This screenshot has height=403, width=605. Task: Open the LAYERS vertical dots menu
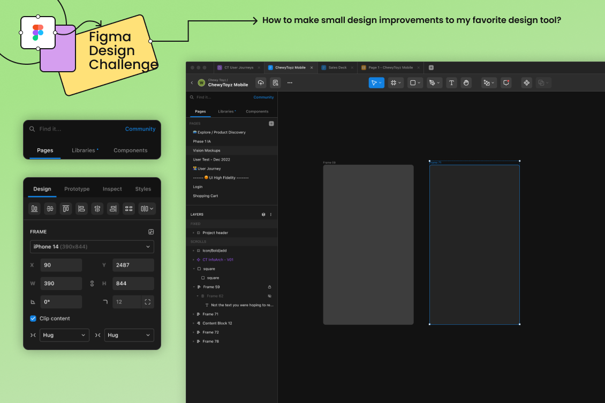click(270, 215)
